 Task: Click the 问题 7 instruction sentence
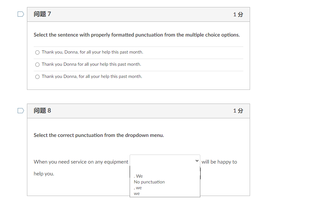137,35
